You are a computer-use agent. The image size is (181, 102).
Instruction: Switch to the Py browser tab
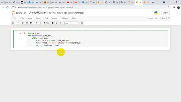16,2
